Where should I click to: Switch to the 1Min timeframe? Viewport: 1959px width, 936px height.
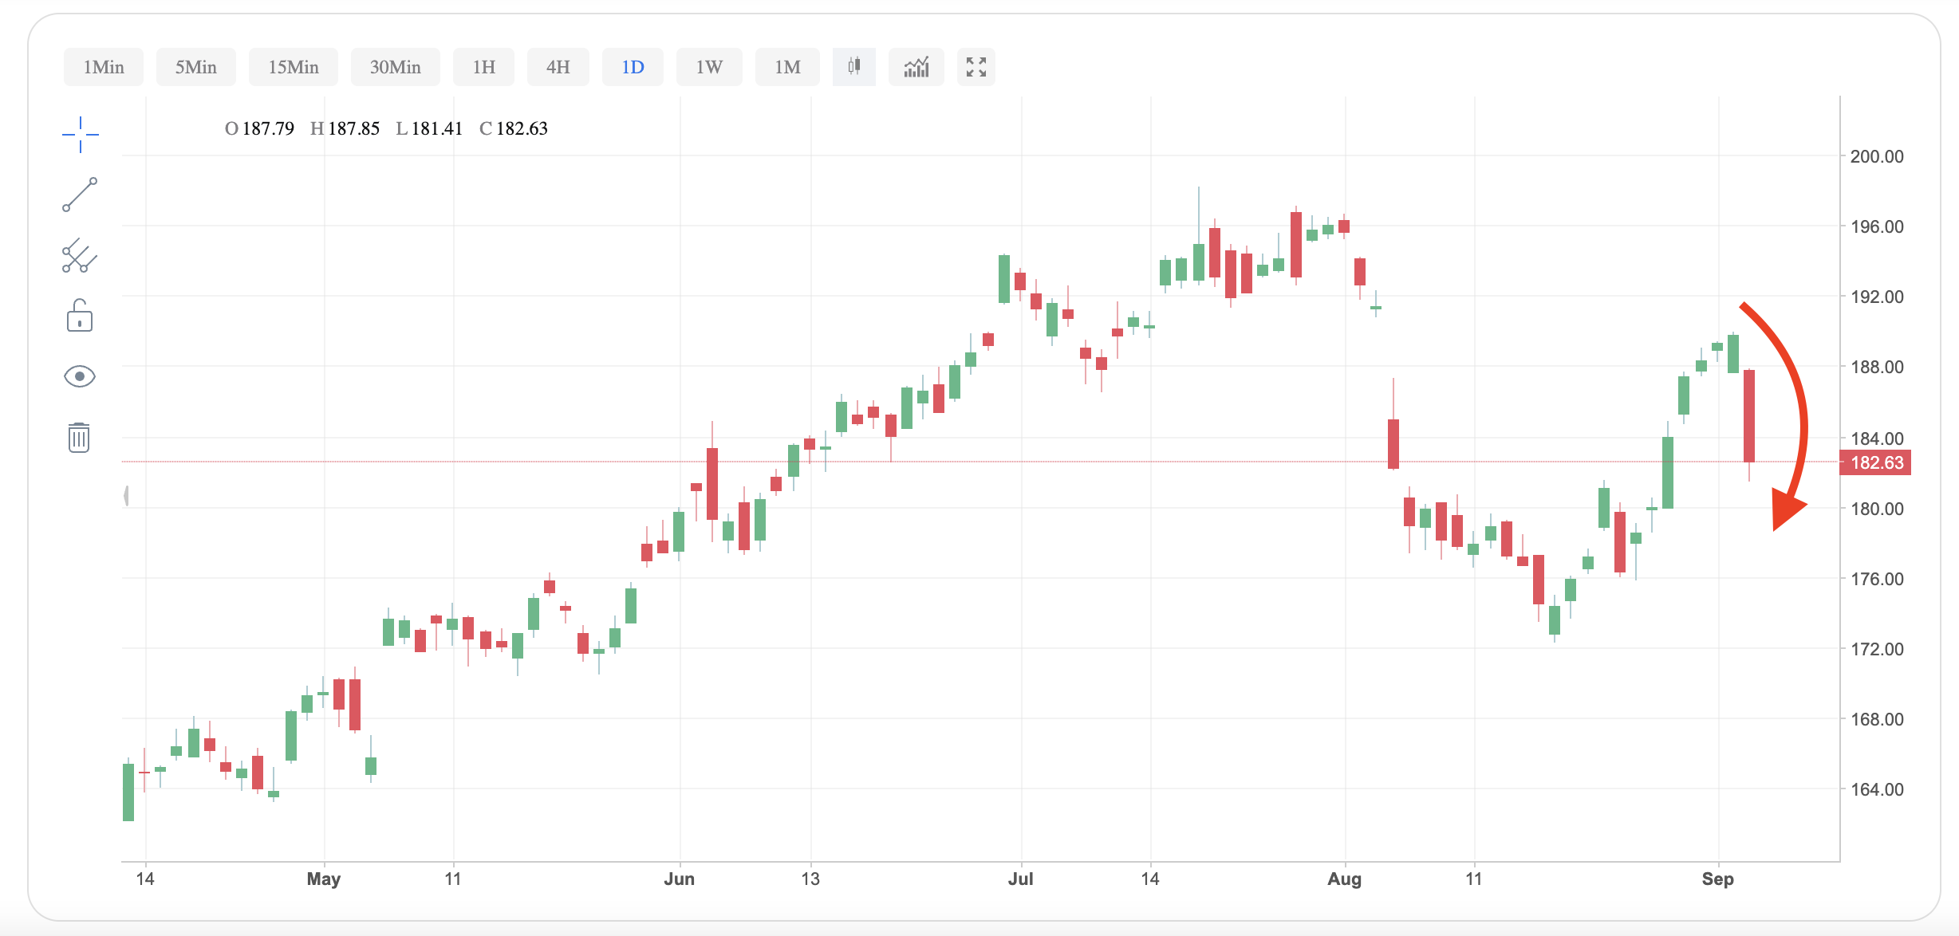point(104,67)
